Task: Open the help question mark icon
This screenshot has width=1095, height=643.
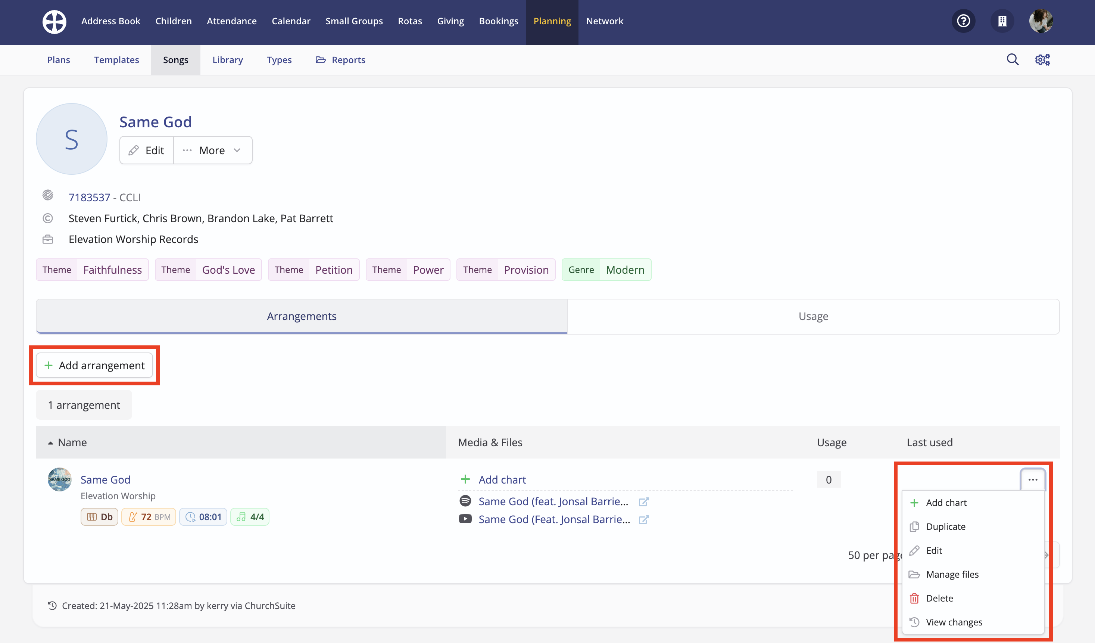Action: pos(963,21)
